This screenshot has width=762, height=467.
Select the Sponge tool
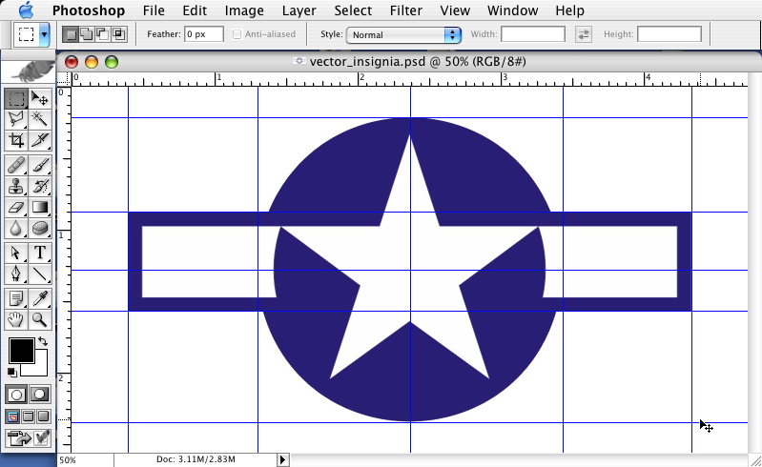40,228
